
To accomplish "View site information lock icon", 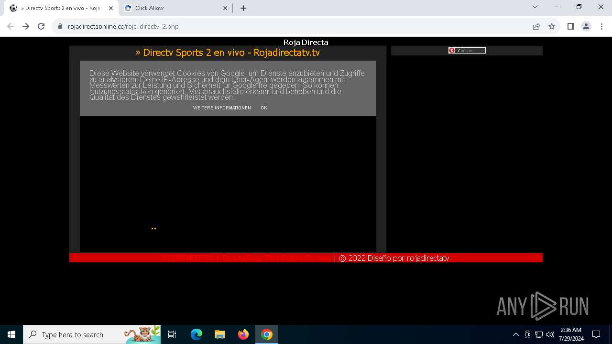I will [60, 27].
